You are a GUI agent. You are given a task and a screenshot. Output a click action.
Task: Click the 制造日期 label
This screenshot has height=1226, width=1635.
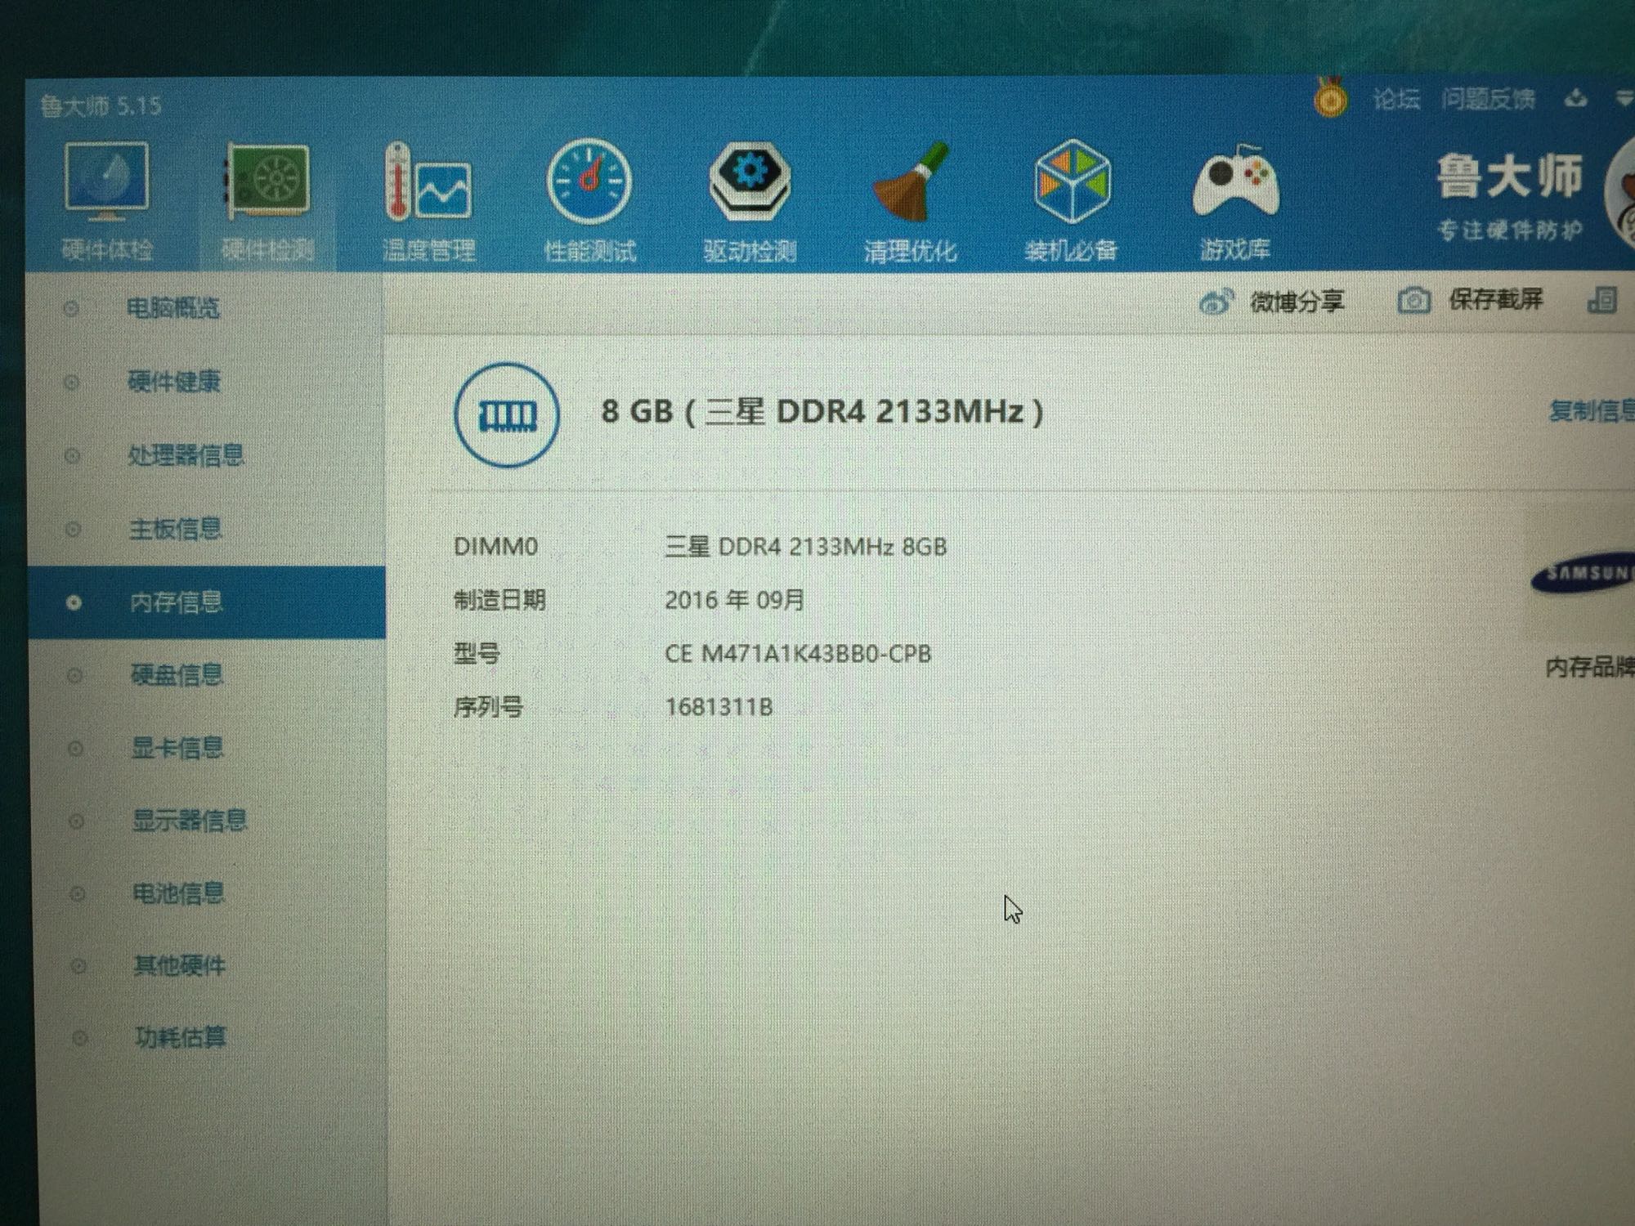pyautogui.click(x=499, y=600)
